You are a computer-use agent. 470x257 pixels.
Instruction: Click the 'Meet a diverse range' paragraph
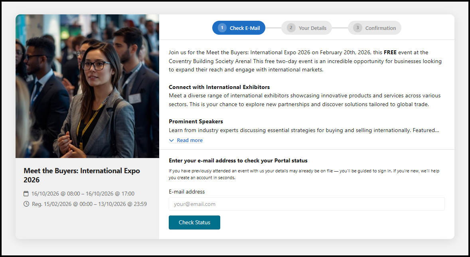[304, 100]
